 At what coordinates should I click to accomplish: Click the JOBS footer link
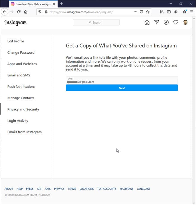point(48,189)
